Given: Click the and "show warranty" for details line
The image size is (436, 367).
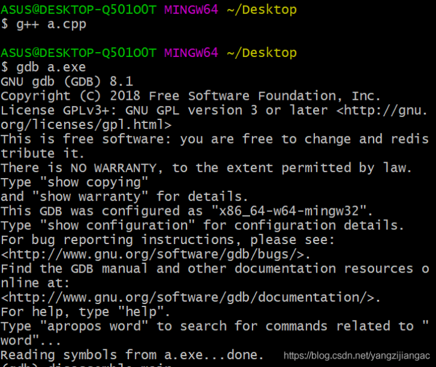Looking at the screenshot, I should (x=124, y=197).
